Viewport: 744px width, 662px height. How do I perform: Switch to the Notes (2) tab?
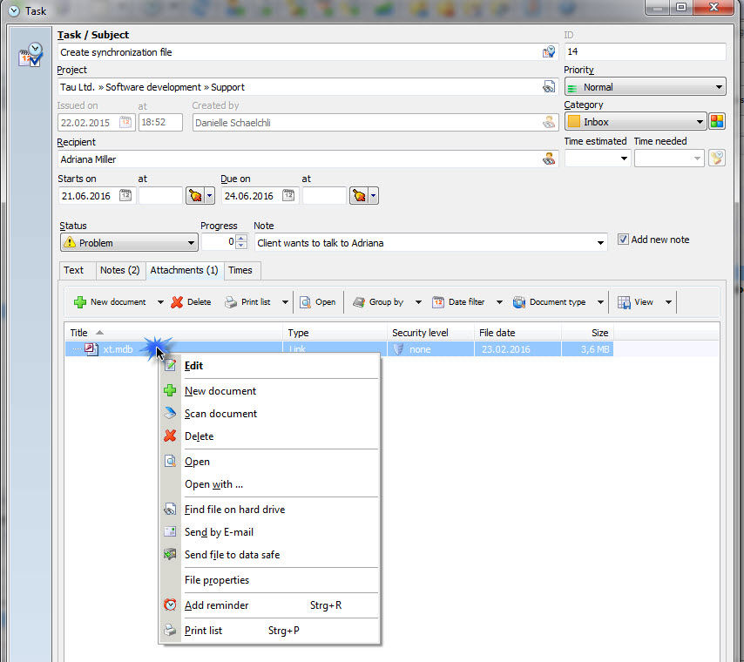(119, 270)
